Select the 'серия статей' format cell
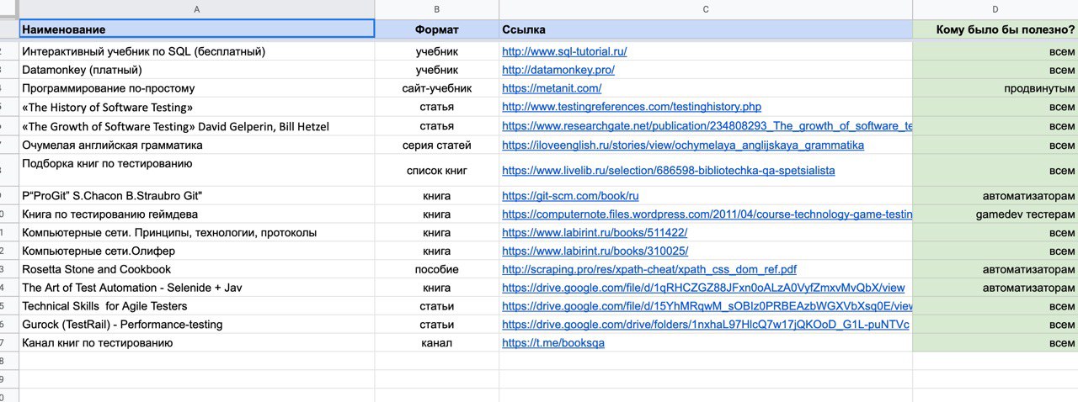The width and height of the screenshot is (1078, 402). pos(437,145)
